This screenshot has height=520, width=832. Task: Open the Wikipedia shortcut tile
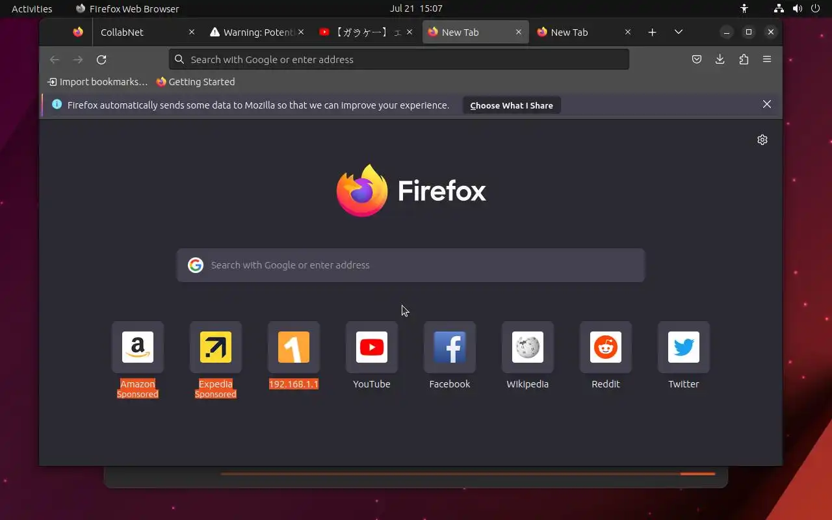pos(528,347)
